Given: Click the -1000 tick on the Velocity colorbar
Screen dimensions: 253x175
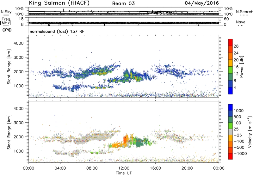Looking at the screenshot, I should (240, 154).
